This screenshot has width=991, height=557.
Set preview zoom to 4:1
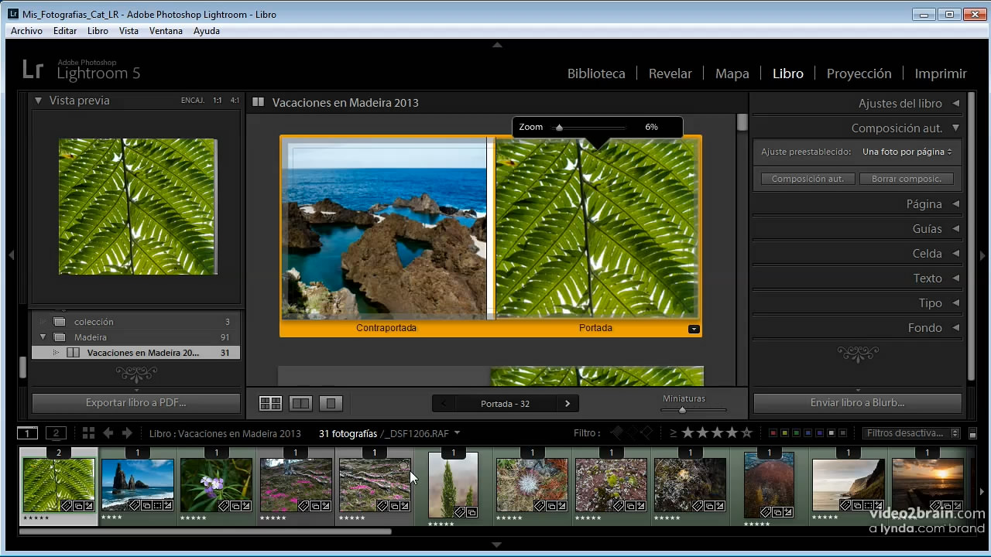pyautogui.click(x=235, y=101)
